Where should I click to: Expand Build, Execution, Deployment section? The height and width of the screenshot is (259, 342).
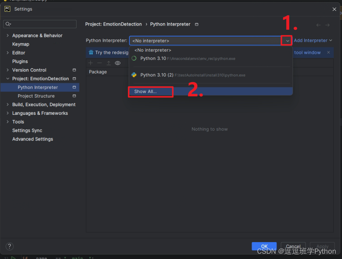tap(8, 105)
